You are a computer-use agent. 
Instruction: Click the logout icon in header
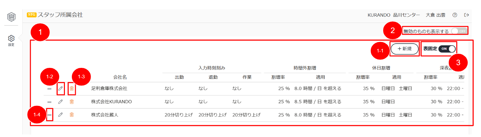466,15
